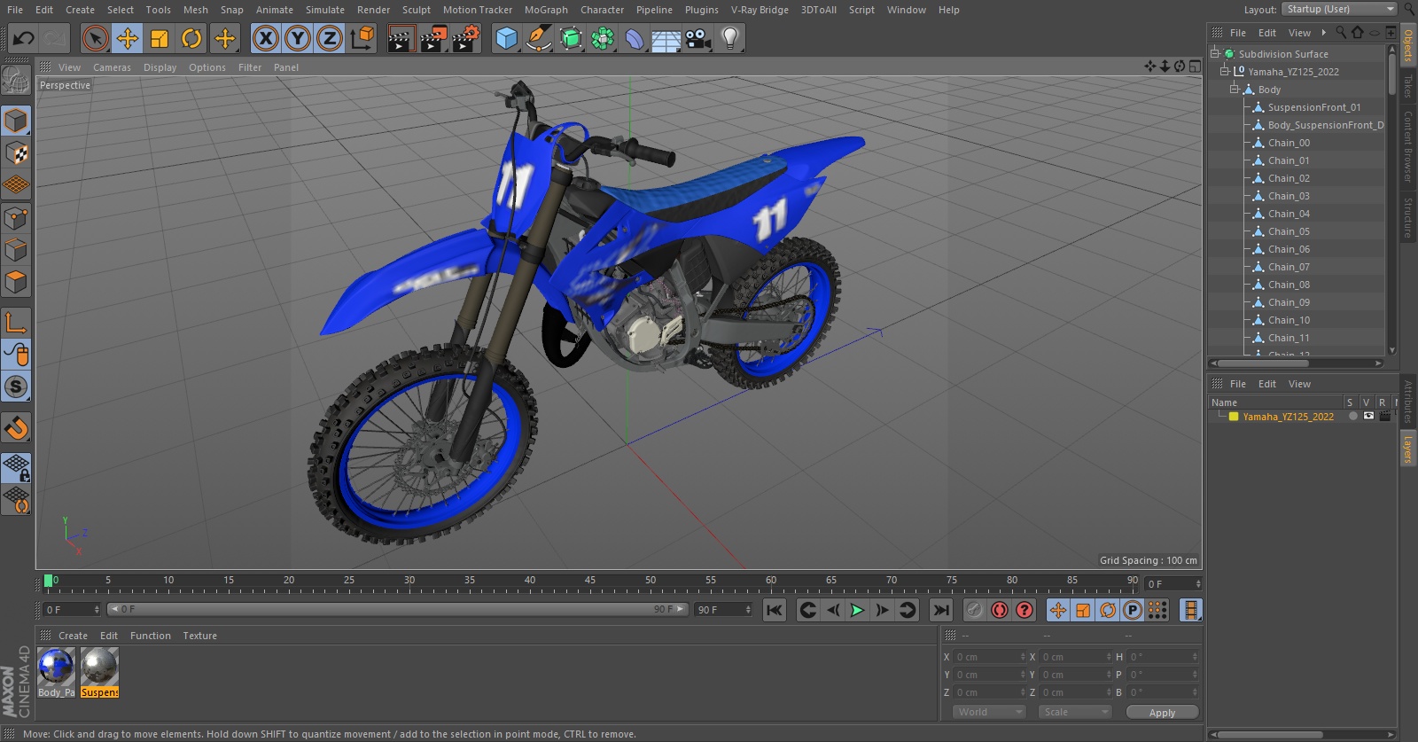
Task: Toggle Y axis lock
Action: click(x=298, y=38)
